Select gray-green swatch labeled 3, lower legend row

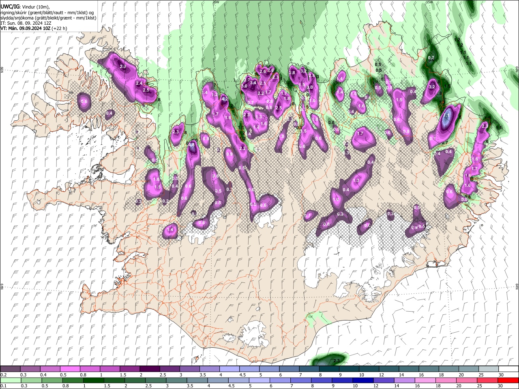pos(176,380)
